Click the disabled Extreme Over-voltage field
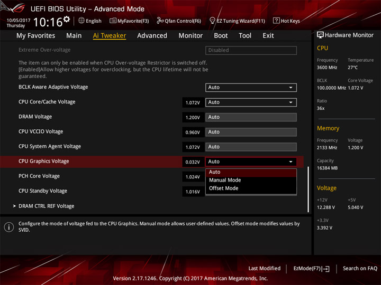Image resolution: width=381 pixels, height=285 pixels. coord(251,51)
